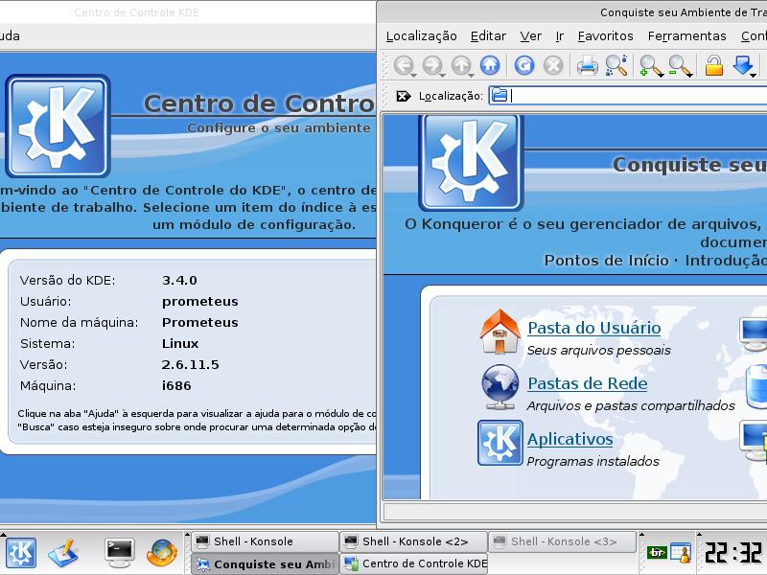Click the KDE gear Aplicativos icon
Screen dimensions: 767x575
500,443
